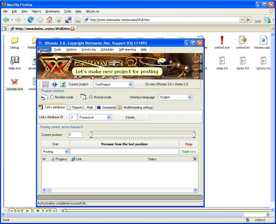Click the Current position input field
The width and height of the screenshot is (276, 224).
(x=75, y=135)
